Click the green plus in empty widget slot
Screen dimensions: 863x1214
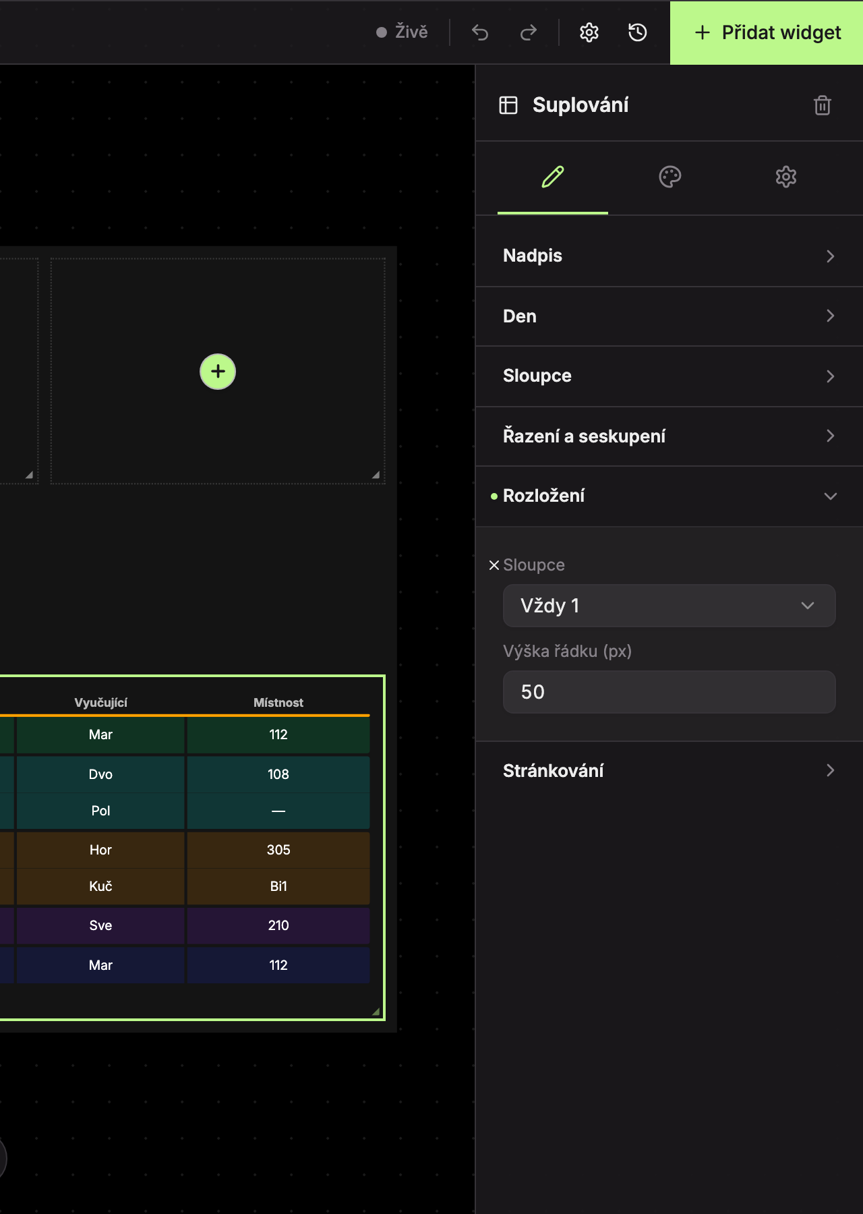[218, 372]
